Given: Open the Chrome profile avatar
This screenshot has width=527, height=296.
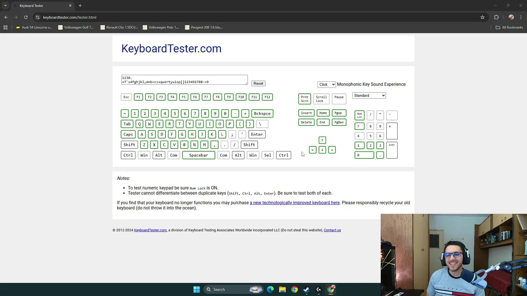Looking at the screenshot, I should point(511,17).
